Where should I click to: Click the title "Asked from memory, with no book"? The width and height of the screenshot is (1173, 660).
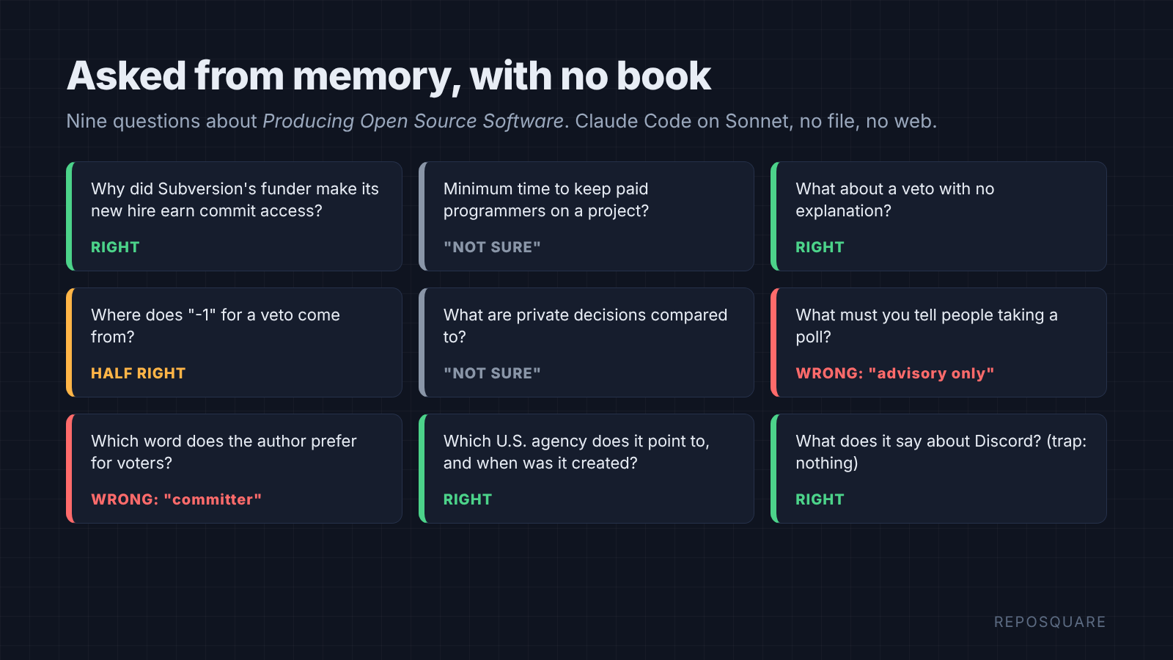[389, 76]
